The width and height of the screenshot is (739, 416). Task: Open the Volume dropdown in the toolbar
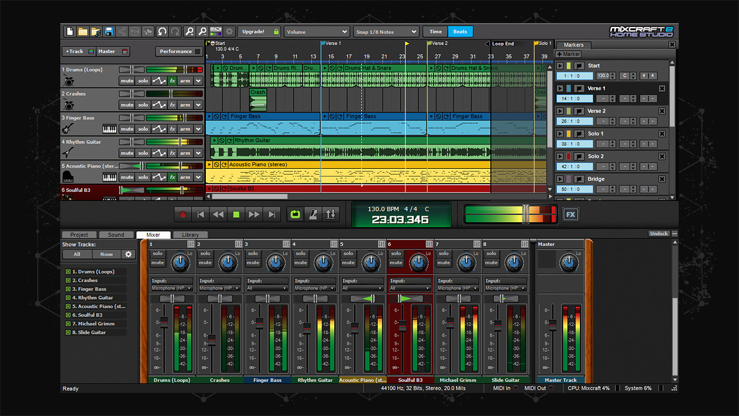pyautogui.click(x=316, y=31)
